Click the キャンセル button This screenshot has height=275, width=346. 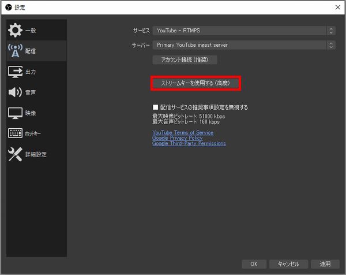(288, 264)
